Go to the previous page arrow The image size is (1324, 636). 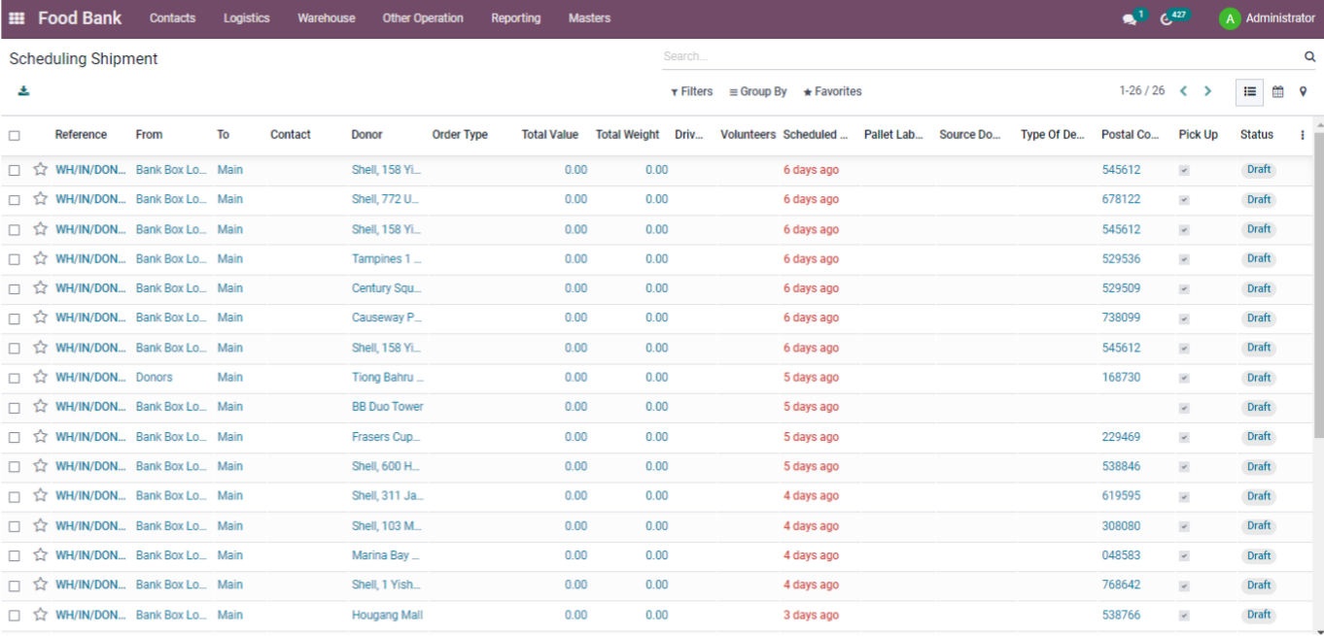click(x=1183, y=91)
